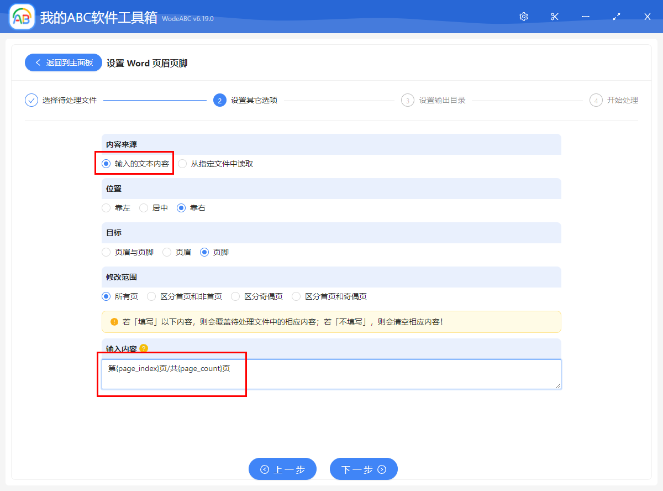Click inside the page number content textbox
The image size is (663, 491).
(330, 374)
